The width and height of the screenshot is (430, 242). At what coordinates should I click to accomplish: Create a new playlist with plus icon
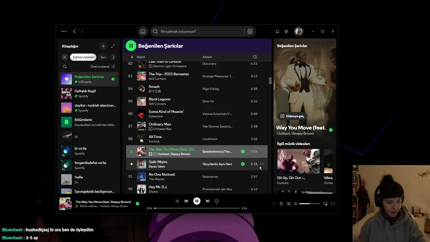coord(103,46)
